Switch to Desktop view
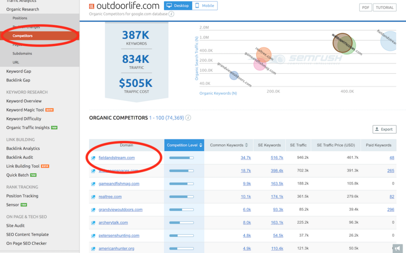 178,6
